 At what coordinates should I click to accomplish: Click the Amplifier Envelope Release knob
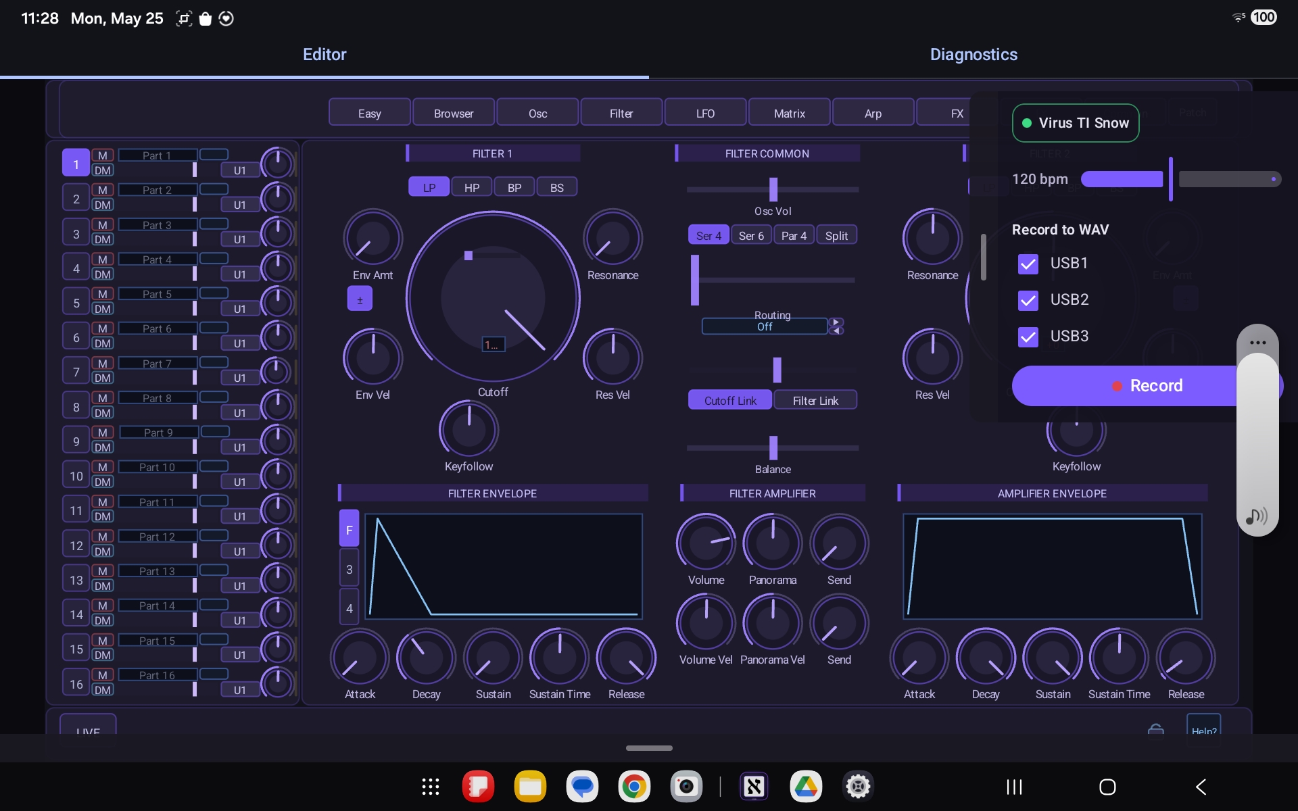[1186, 658]
